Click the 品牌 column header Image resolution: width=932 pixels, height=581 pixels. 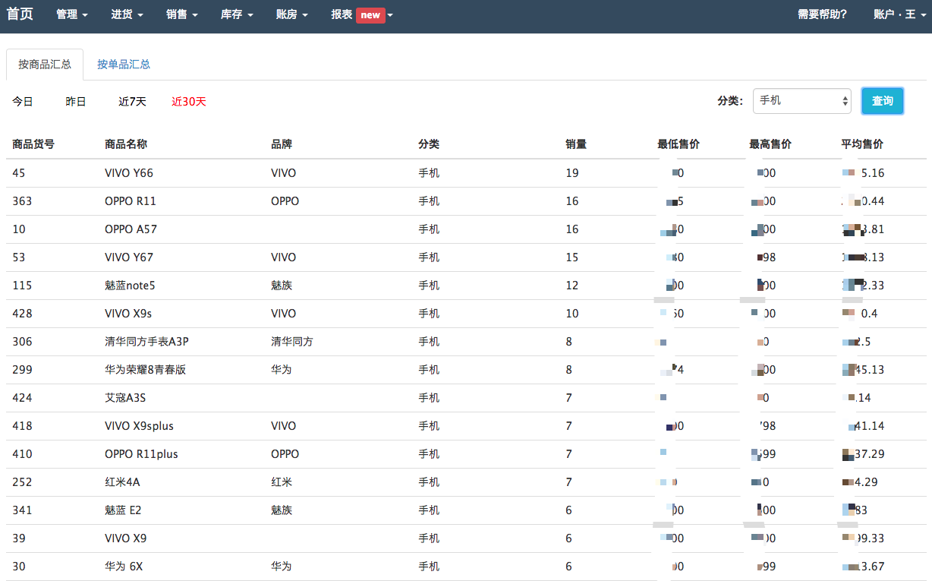tap(282, 144)
